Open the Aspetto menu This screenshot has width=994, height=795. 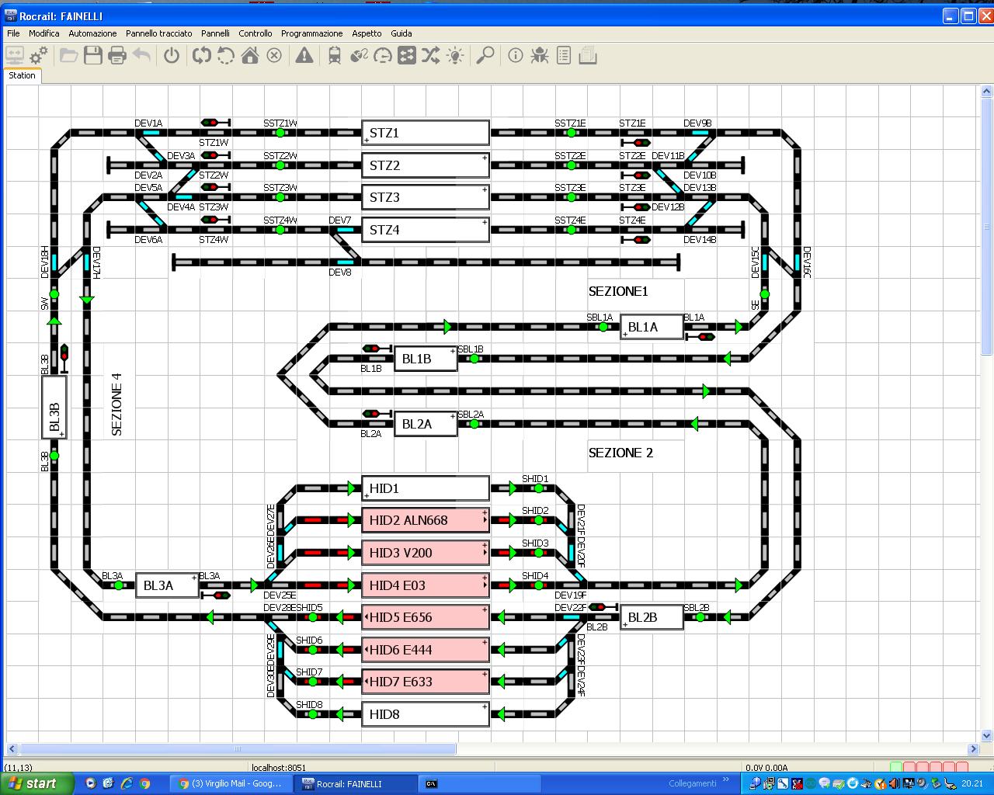tap(367, 33)
